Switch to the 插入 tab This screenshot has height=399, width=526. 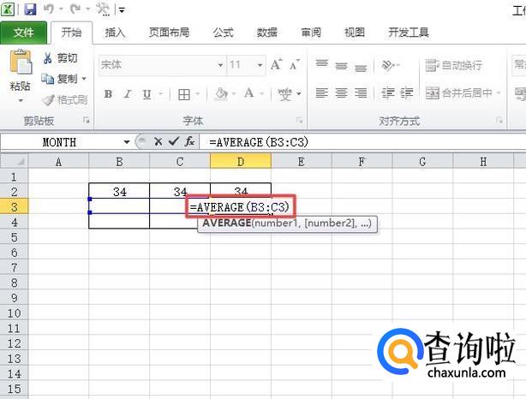[x=115, y=33]
